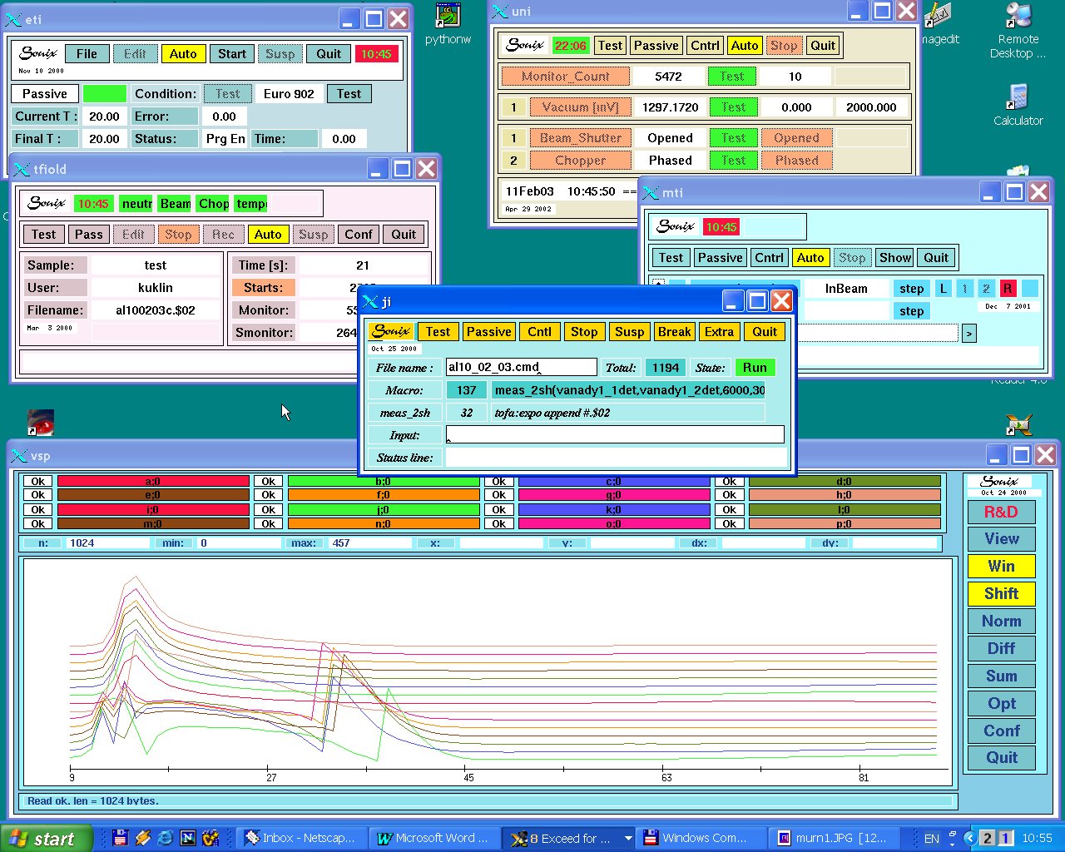Toggle the yellow Win button in vsp
This screenshot has height=852, width=1065.
pyautogui.click(x=1001, y=567)
